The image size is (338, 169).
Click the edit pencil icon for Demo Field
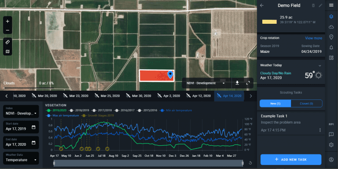pyautogui.click(x=320, y=5)
